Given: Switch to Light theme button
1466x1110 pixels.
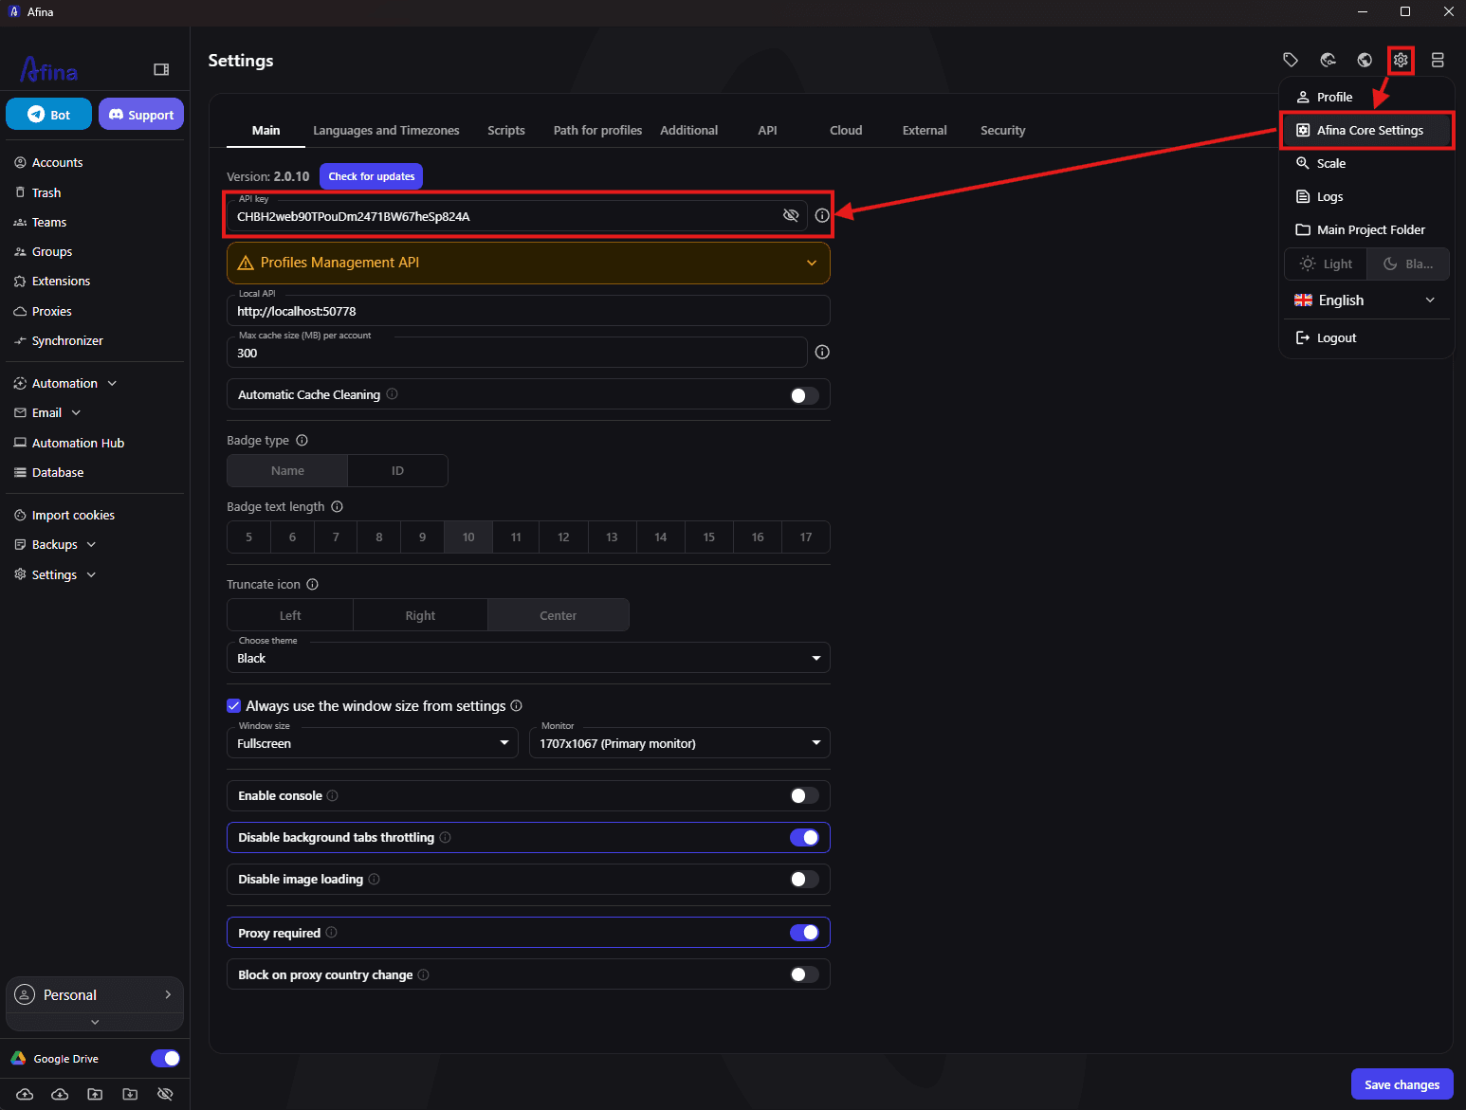Looking at the screenshot, I should 1326,264.
